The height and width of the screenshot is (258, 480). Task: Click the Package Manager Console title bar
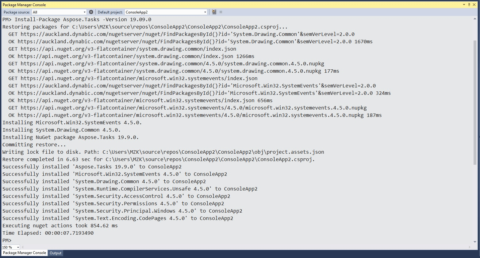215,5
